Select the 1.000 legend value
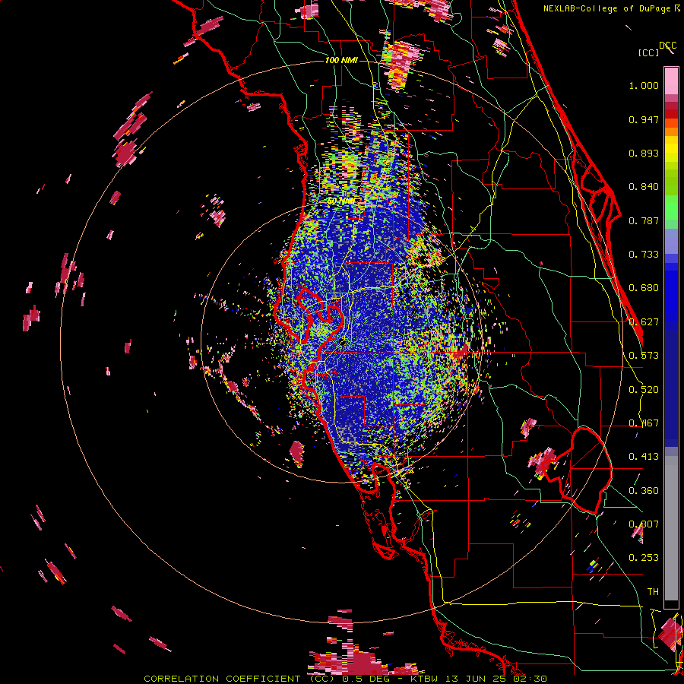 coord(644,85)
